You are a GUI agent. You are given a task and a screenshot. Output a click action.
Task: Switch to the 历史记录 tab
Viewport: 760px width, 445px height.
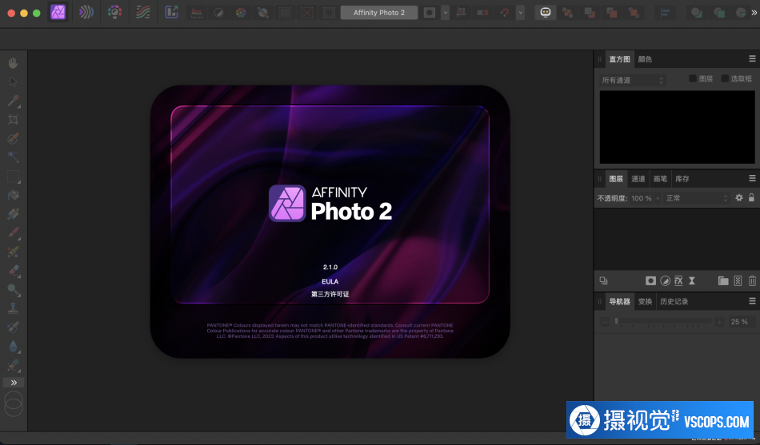674,301
